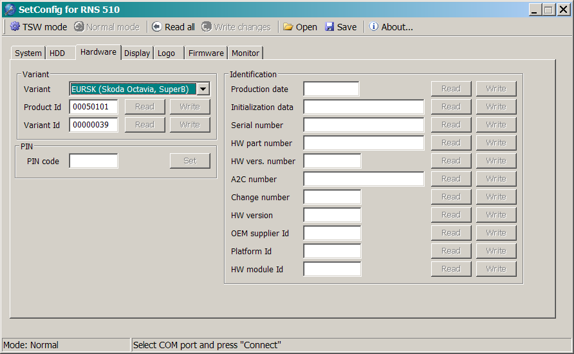Screen dimensions: 574x354
Task: Select the Hardware tab
Action: pyautogui.click(x=98, y=52)
